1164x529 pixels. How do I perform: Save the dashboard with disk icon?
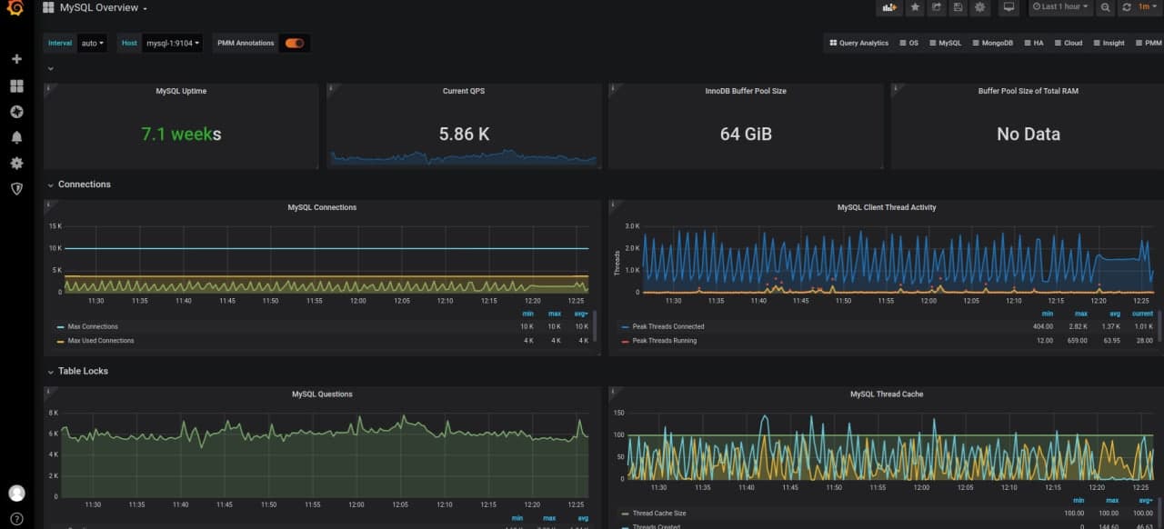pyautogui.click(x=958, y=7)
